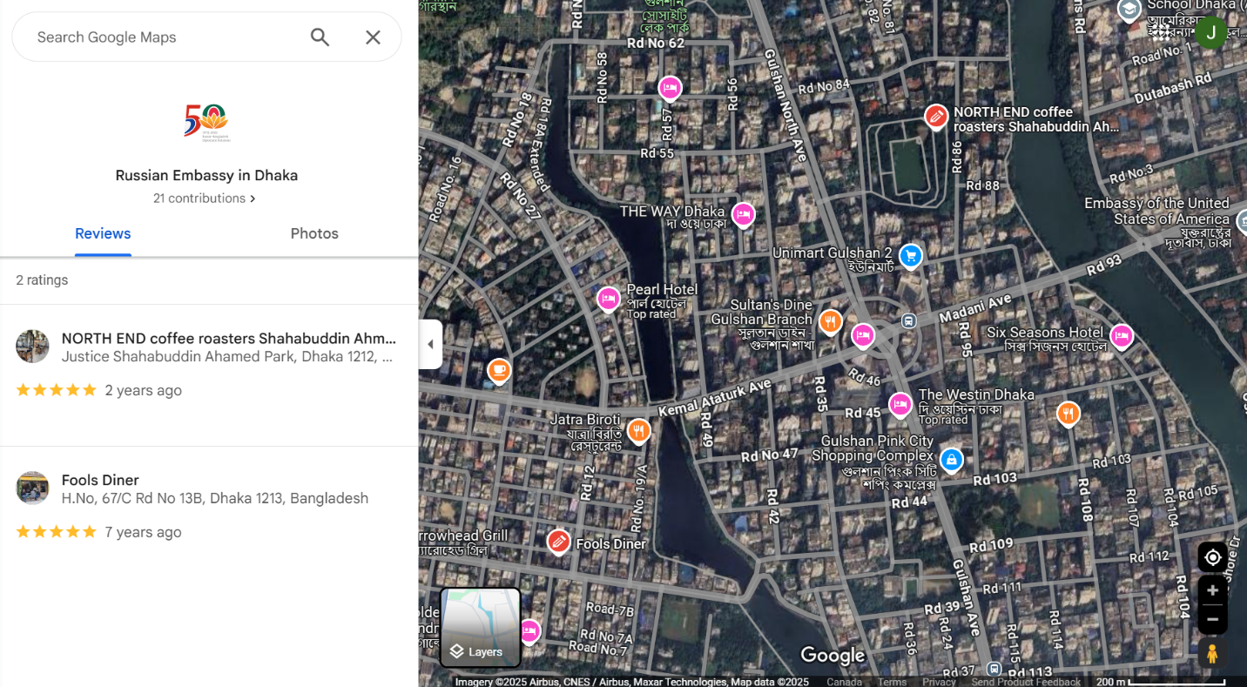1247x687 pixels.
Task: Click the School Dhaka map marker icon
Action: (1129, 10)
